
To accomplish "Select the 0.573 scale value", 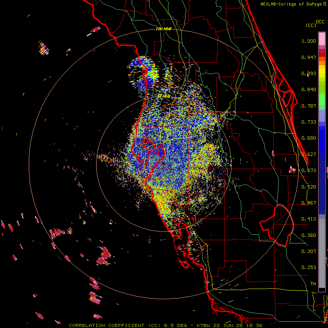I will point(309,171).
